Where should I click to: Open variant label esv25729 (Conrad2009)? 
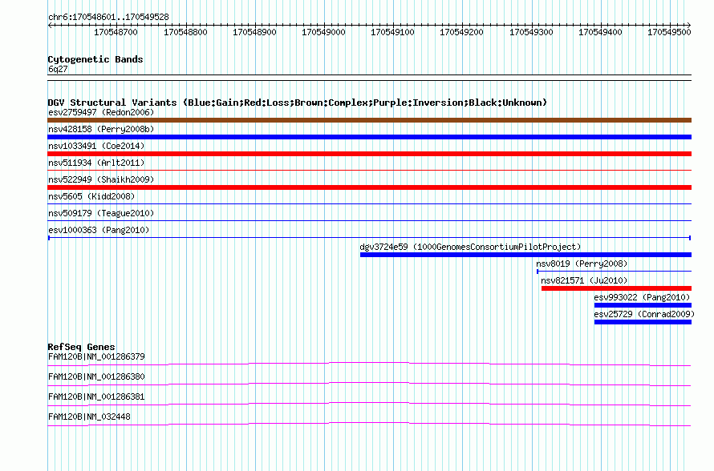click(644, 314)
